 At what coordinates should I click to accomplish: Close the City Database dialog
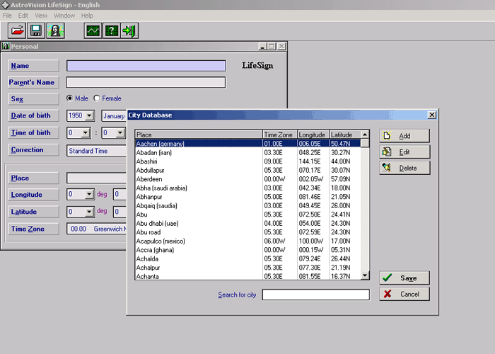(x=432, y=115)
